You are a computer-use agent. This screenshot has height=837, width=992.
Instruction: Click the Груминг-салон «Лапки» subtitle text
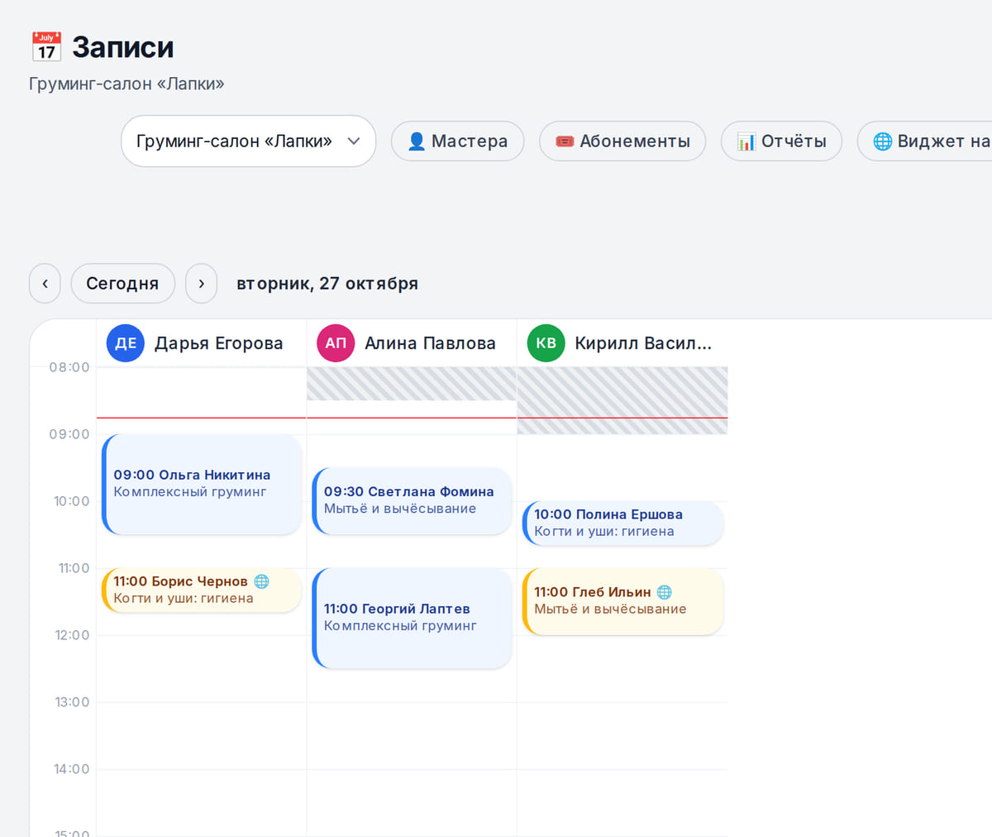tap(126, 84)
